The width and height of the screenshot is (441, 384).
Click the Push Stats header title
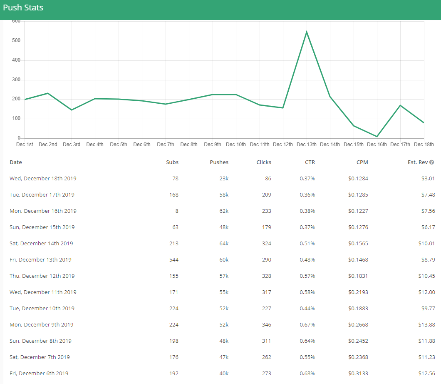pyautogui.click(x=23, y=7)
